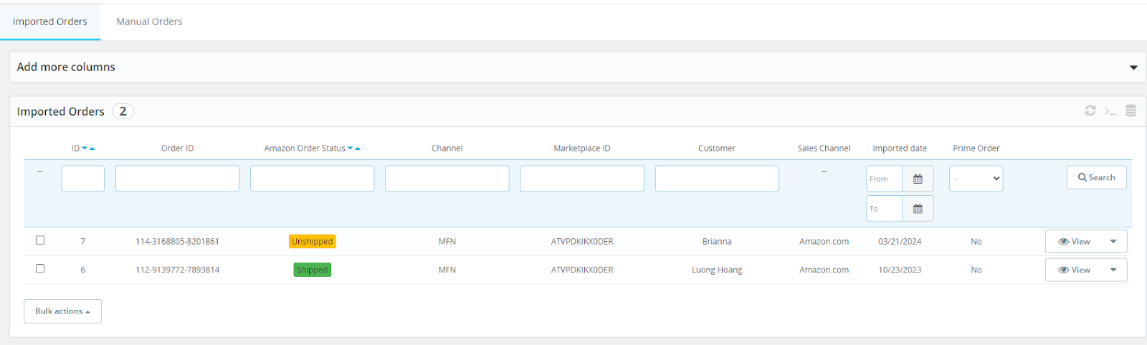Click the Search button
Viewport: 1147px width, 345px height.
(x=1096, y=177)
